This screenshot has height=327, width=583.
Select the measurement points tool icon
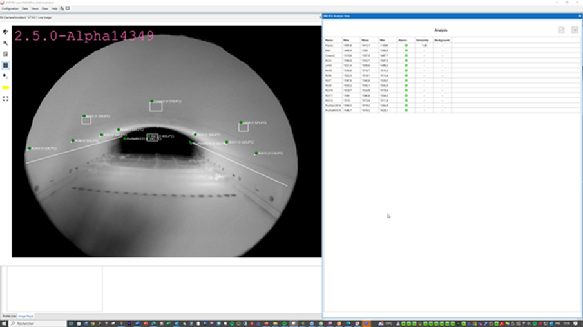click(5, 76)
